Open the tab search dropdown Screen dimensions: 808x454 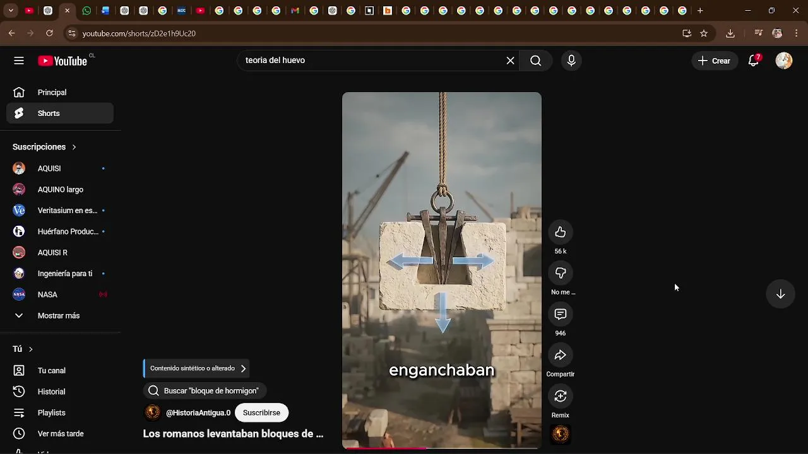coord(10,11)
